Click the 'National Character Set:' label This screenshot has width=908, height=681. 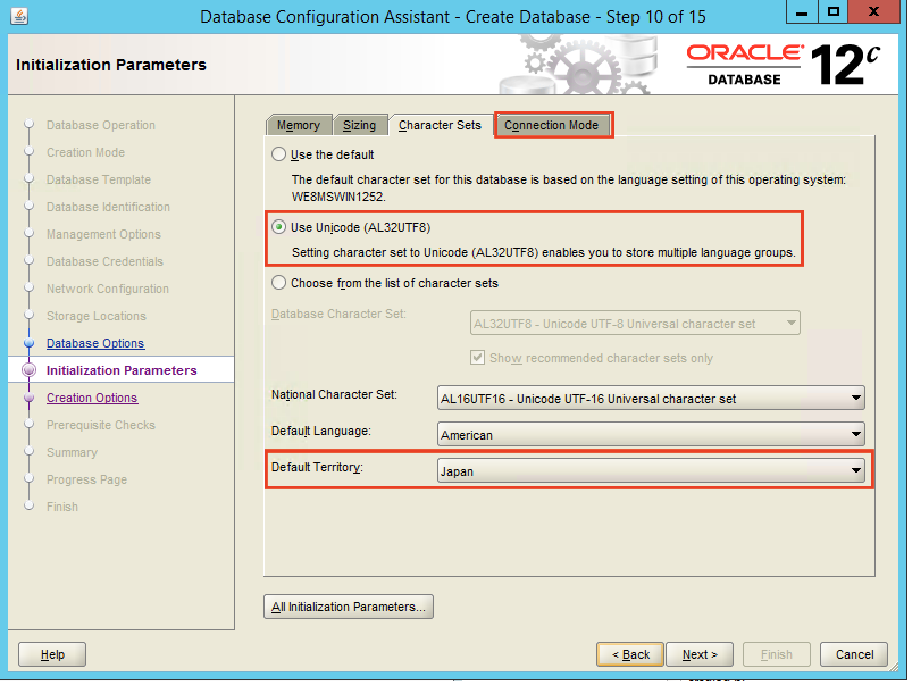click(334, 395)
